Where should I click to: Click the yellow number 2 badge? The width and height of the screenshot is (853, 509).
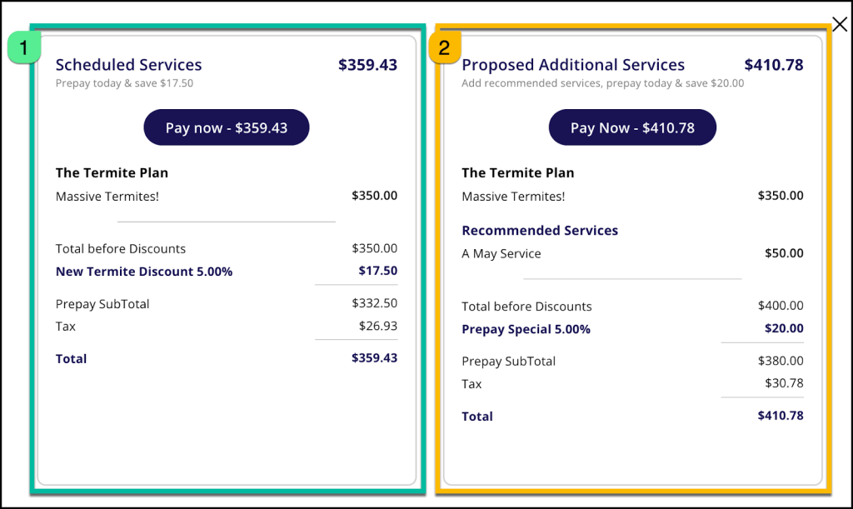tap(444, 48)
